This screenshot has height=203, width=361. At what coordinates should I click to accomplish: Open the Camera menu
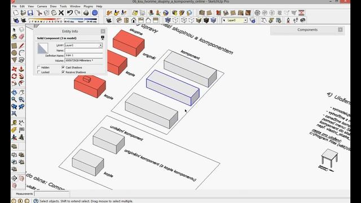point(42,6)
